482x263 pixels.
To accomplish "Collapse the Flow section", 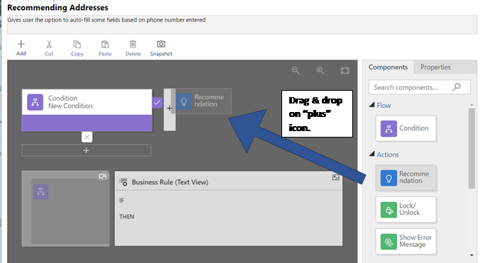I will (x=372, y=105).
